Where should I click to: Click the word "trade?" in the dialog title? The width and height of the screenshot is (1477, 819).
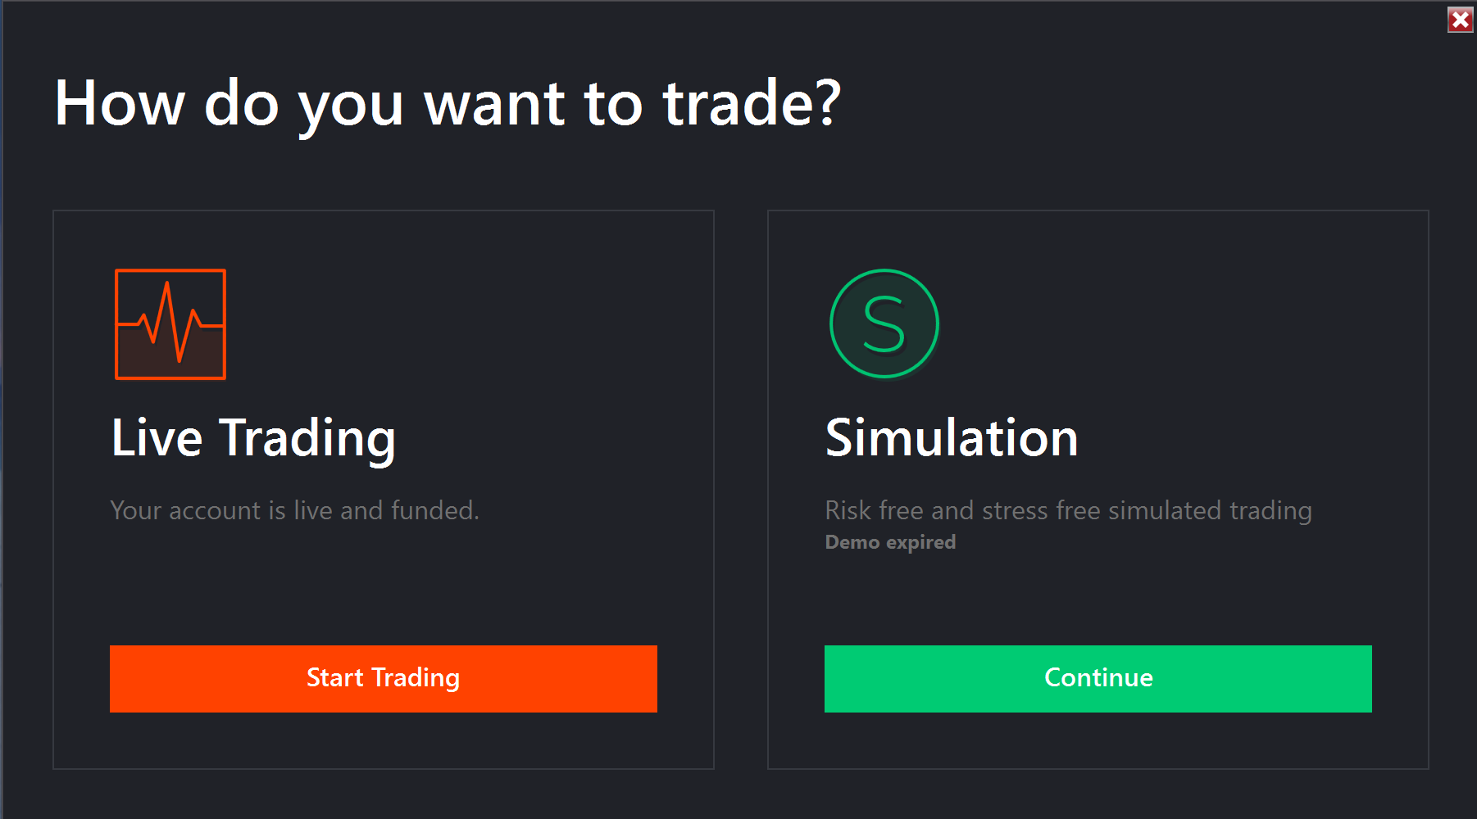[752, 103]
